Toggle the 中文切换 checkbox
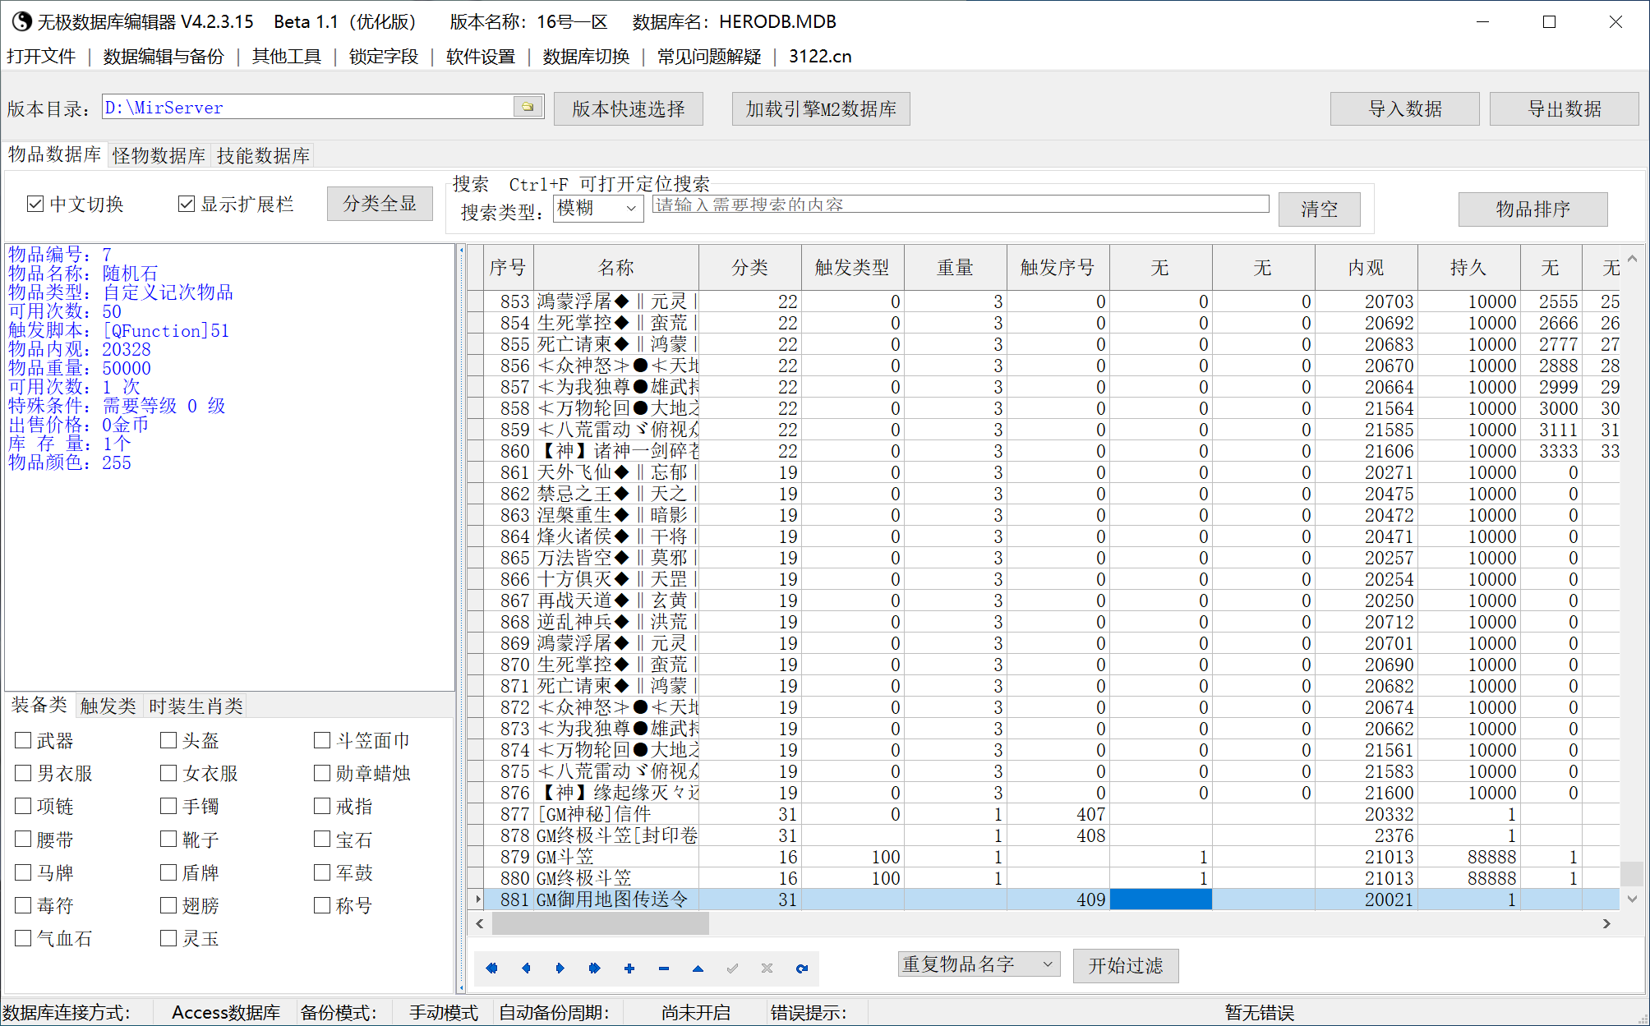The image size is (1650, 1026). 35,204
